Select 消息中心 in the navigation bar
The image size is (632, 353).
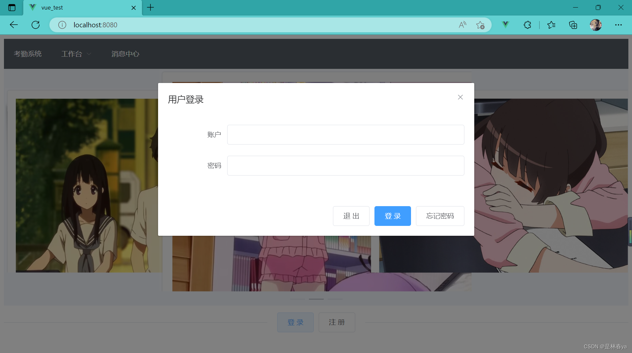pyautogui.click(x=125, y=54)
